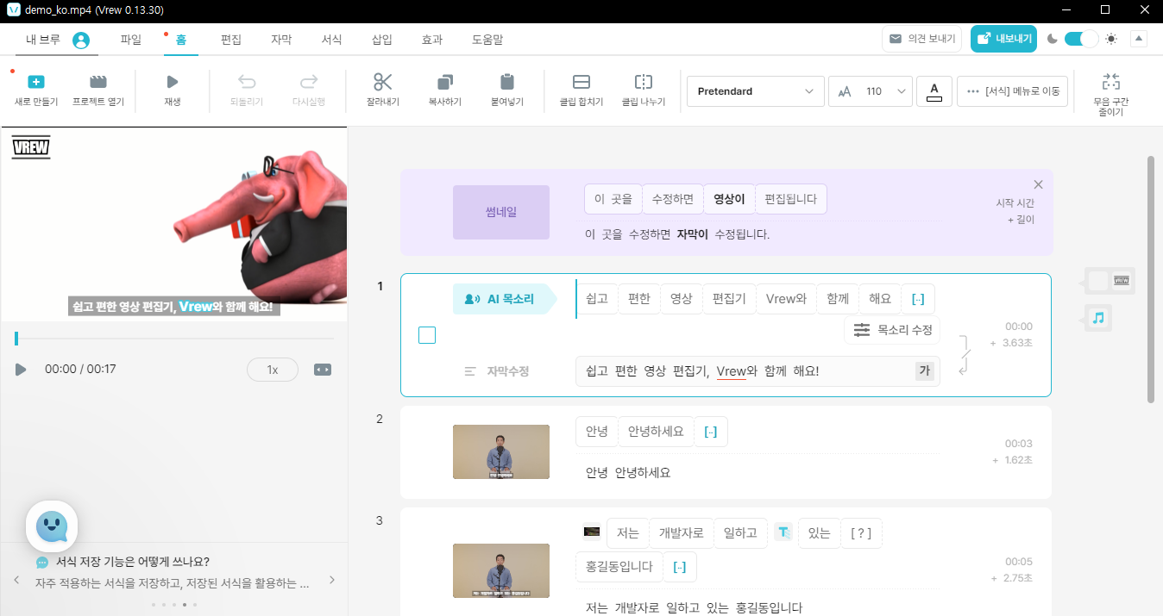Collapse the ribbon with the up arrow button

pyautogui.click(x=1139, y=39)
